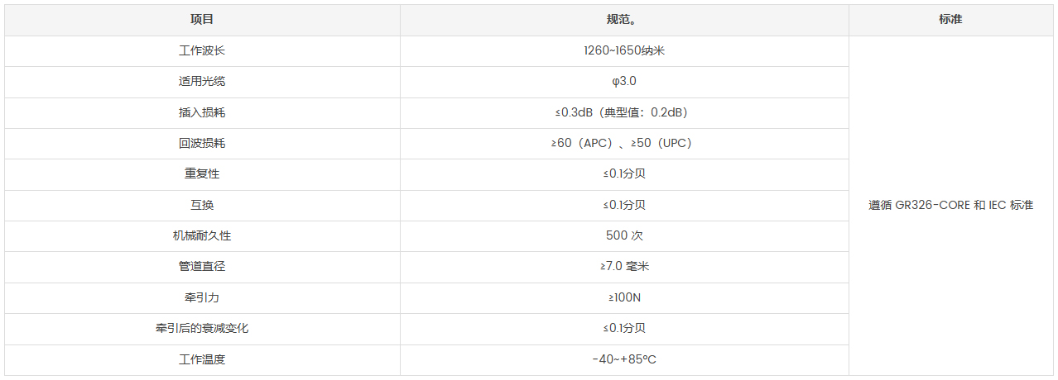Viewport: 1058px width, 380px height.
Task: Click the 标准 column header
Action: pyautogui.click(x=950, y=20)
